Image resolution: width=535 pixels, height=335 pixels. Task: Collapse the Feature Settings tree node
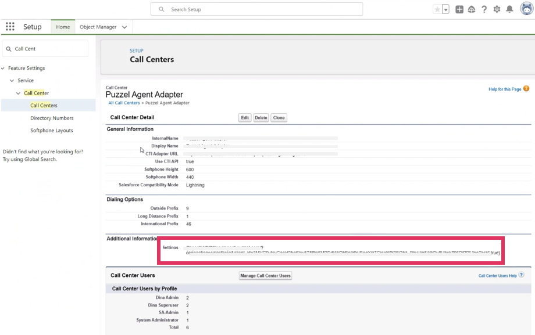point(3,69)
